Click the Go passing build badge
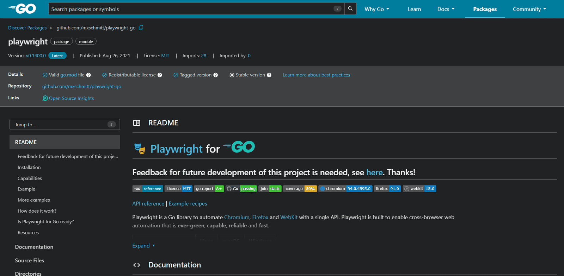The image size is (564, 276). (241, 189)
